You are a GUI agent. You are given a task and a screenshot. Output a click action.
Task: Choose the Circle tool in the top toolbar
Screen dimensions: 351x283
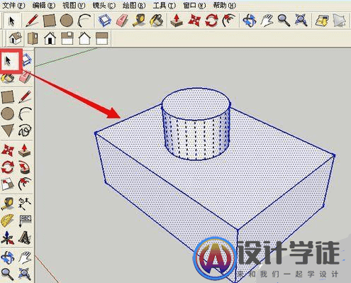67,21
